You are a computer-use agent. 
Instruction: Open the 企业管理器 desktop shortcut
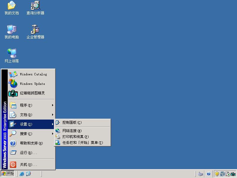pyautogui.click(x=35, y=32)
